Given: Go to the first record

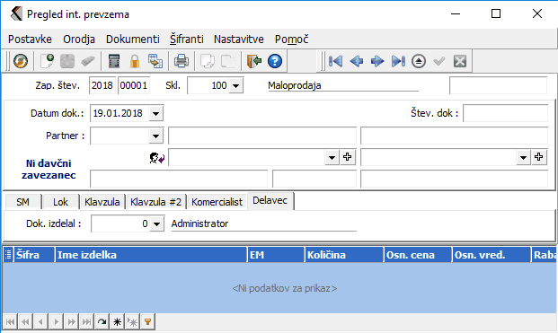Looking at the screenshot, I should 335,61.
